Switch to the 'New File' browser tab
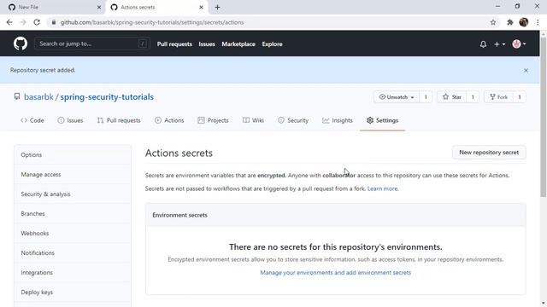The image size is (547, 307). tap(52, 8)
